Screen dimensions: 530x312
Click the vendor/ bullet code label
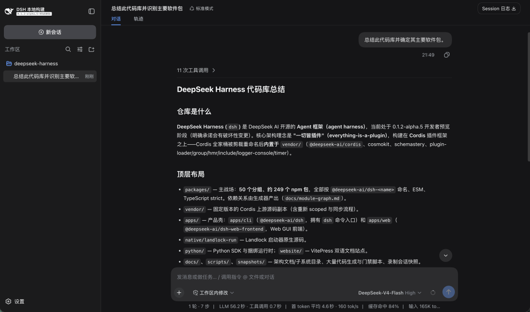pos(194,209)
